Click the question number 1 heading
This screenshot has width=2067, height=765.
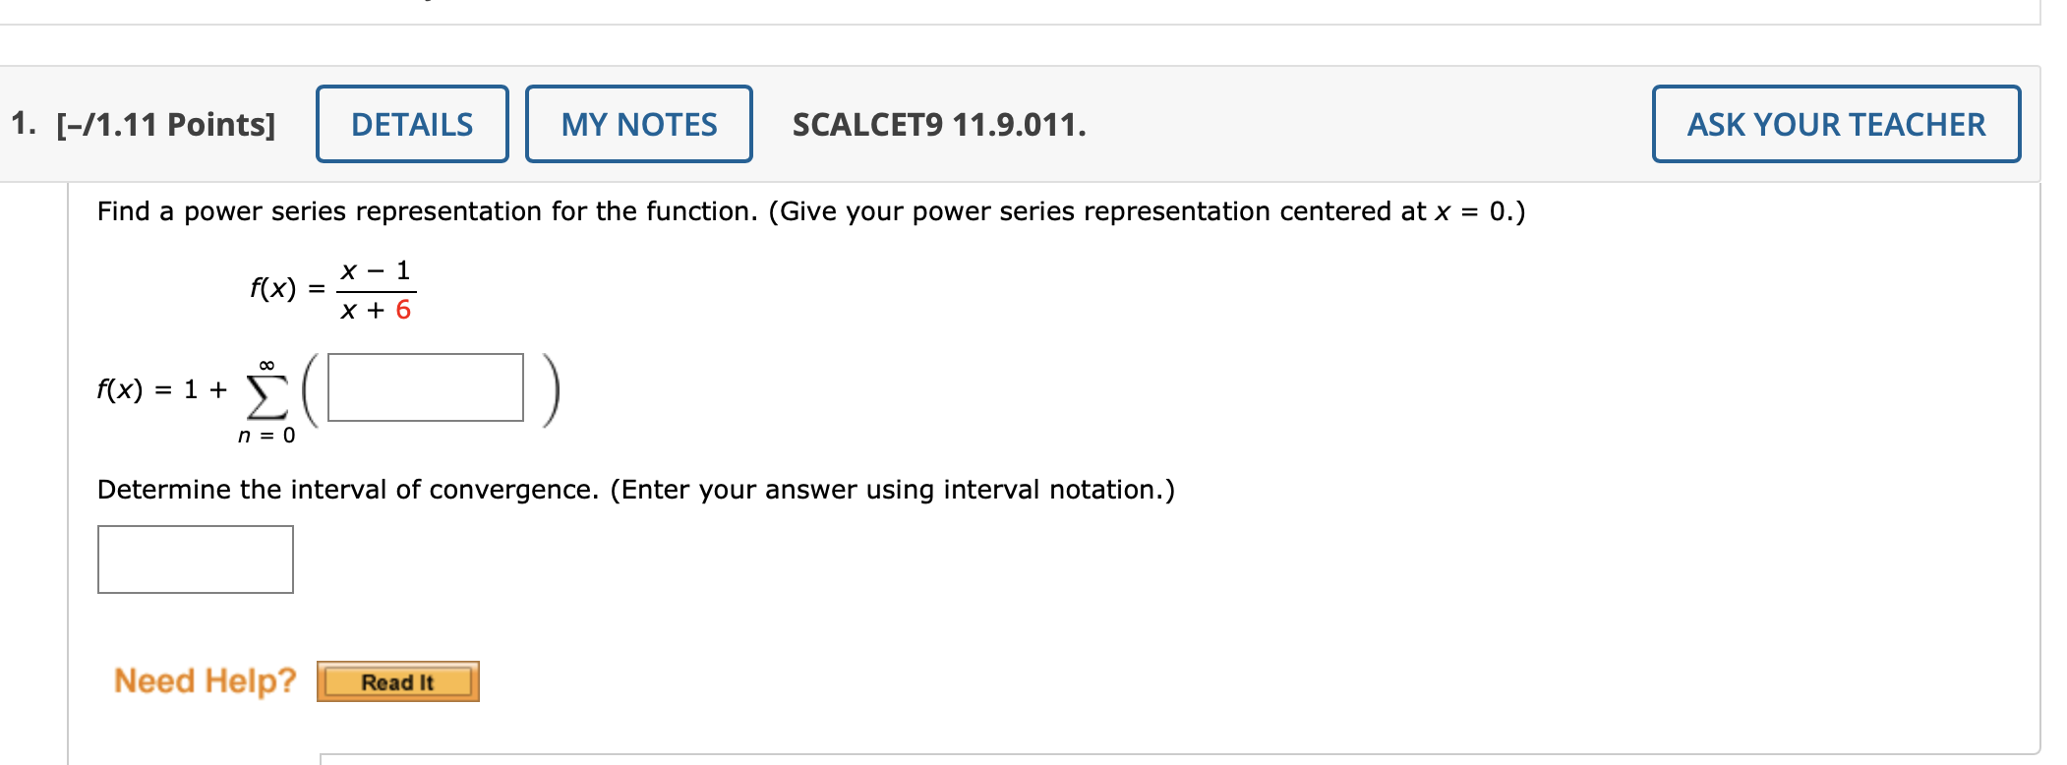[x=22, y=123]
